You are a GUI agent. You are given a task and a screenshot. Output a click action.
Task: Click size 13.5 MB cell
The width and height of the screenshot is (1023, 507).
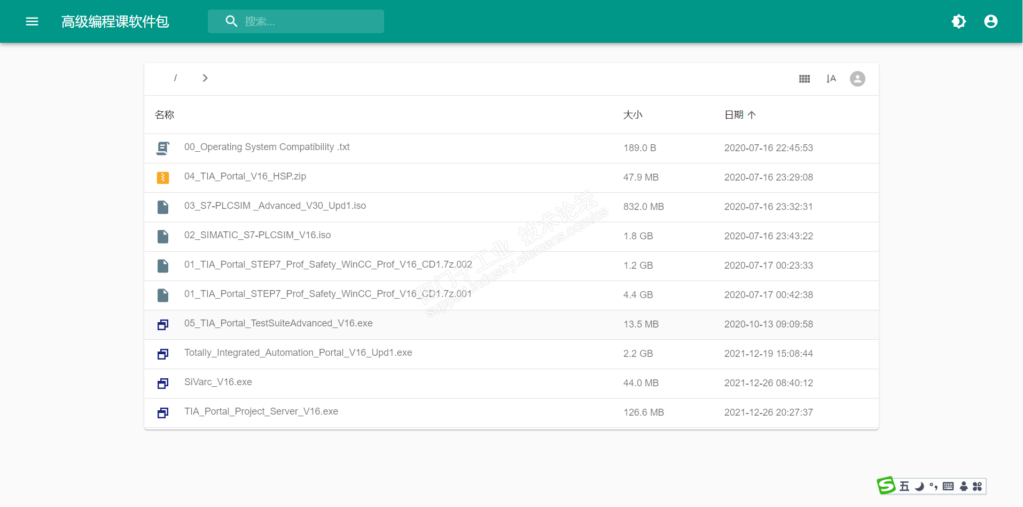click(641, 324)
